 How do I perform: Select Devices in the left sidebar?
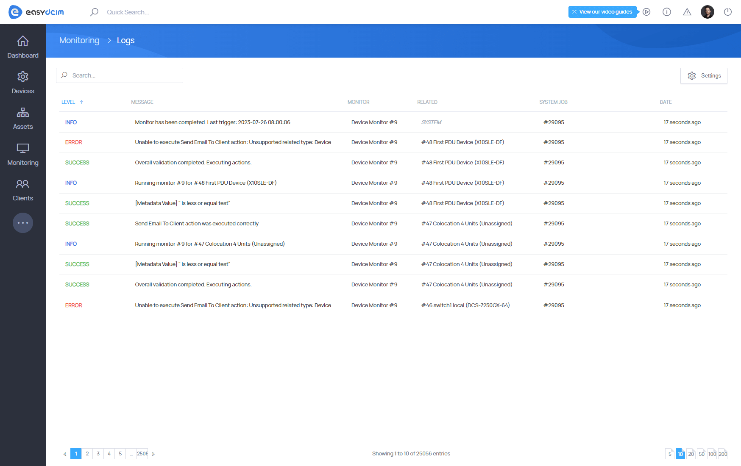(x=22, y=82)
